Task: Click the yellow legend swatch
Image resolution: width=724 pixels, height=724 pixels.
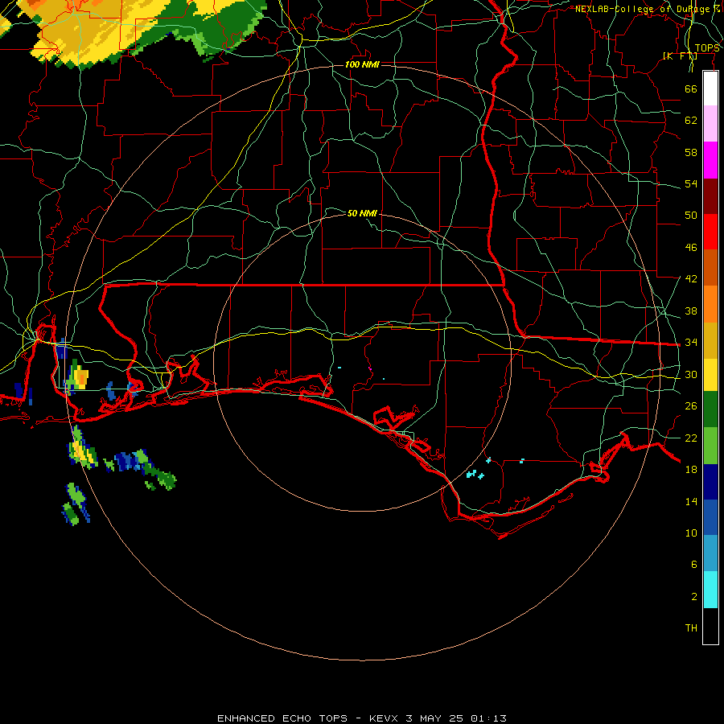Action: [710, 374]
